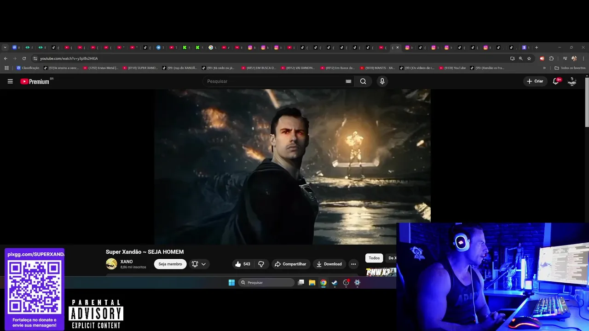The width and height of the screenshot is (589, 331).
Task: Expand hidden bookmarks overflow chevron
Action: (x=544, y=68)
